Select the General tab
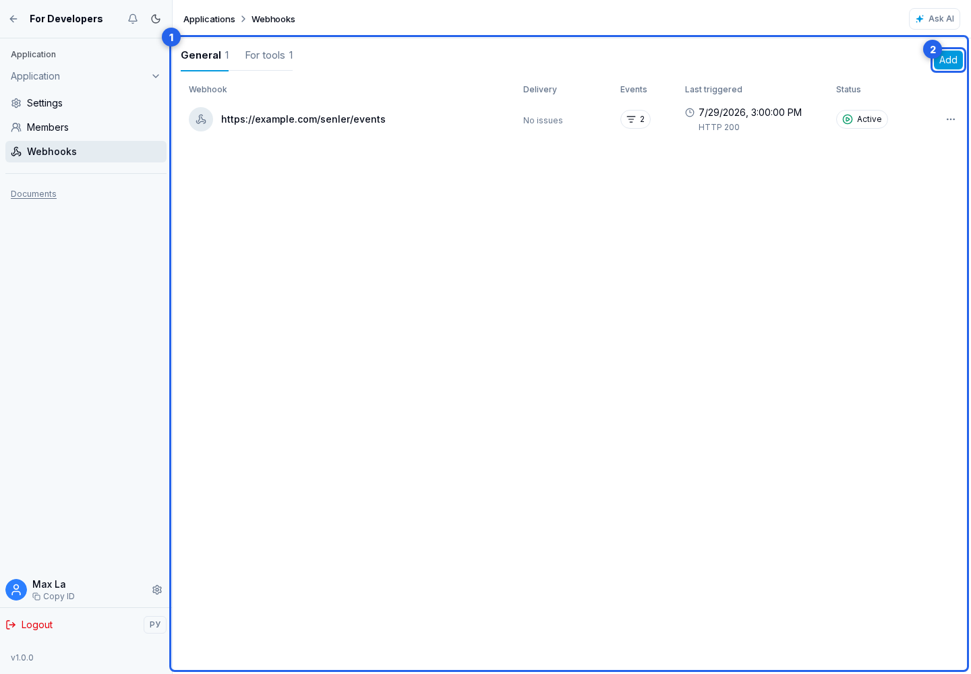 (x=204, y=55)
